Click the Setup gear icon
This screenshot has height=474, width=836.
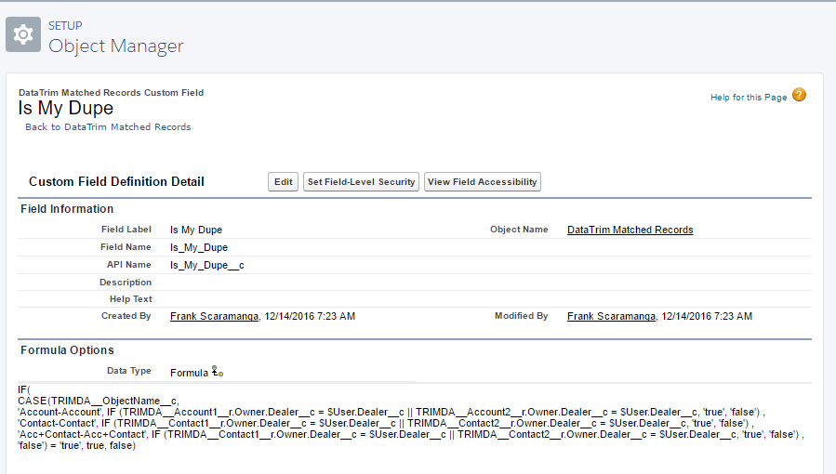[23, 34]
